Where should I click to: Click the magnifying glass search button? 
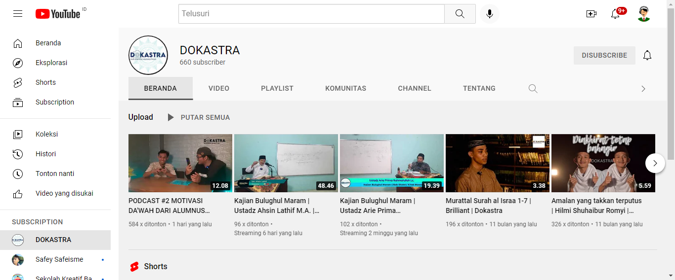click(460, 14)
